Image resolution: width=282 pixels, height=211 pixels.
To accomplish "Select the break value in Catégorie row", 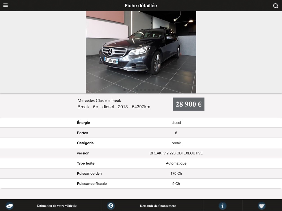I will coord(176,143).
